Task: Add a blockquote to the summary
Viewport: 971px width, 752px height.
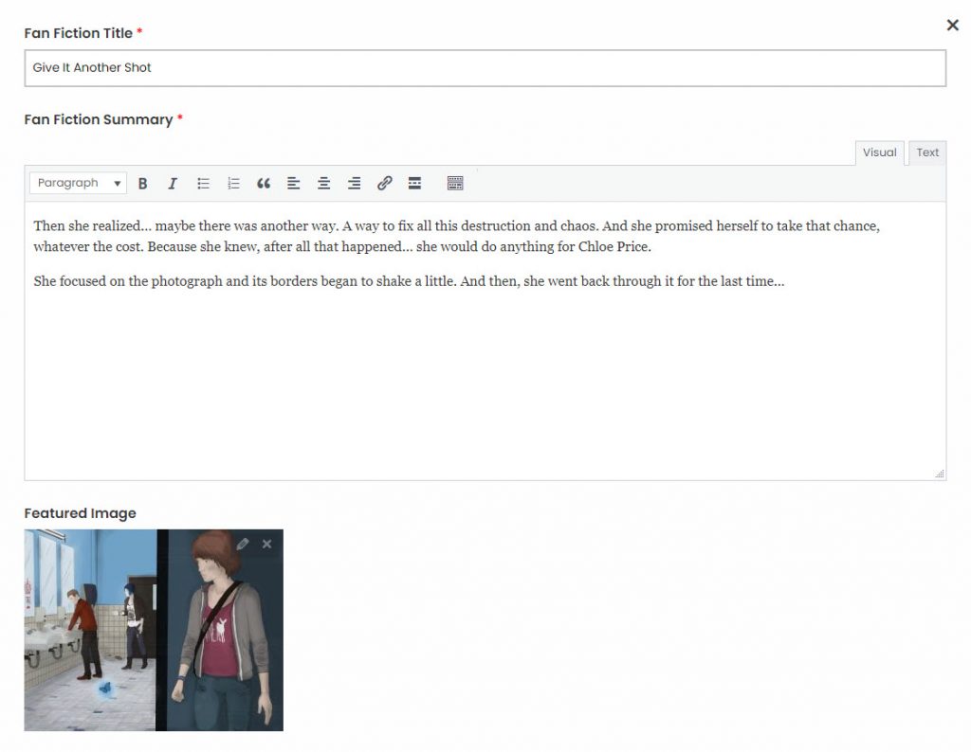Action: [x=264, y=183]
